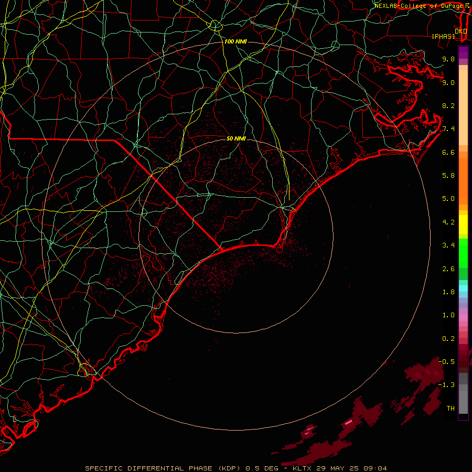Pick the cyan band on color scale
This screenshot has height=472, width=472.
pyautogui.click(x=463, y=288)
